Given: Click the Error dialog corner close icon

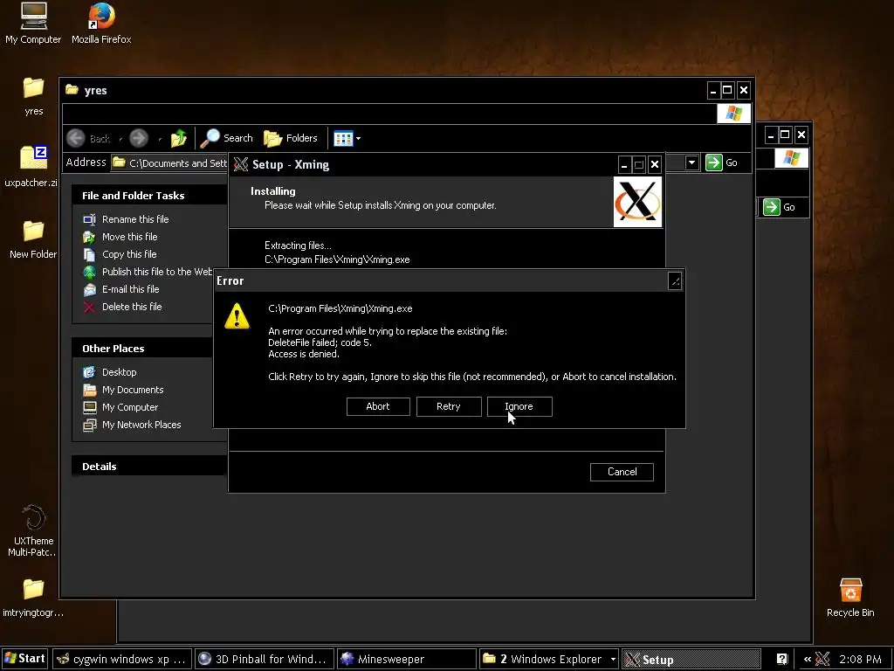Looking at the screenshot, I should point(675,280).
